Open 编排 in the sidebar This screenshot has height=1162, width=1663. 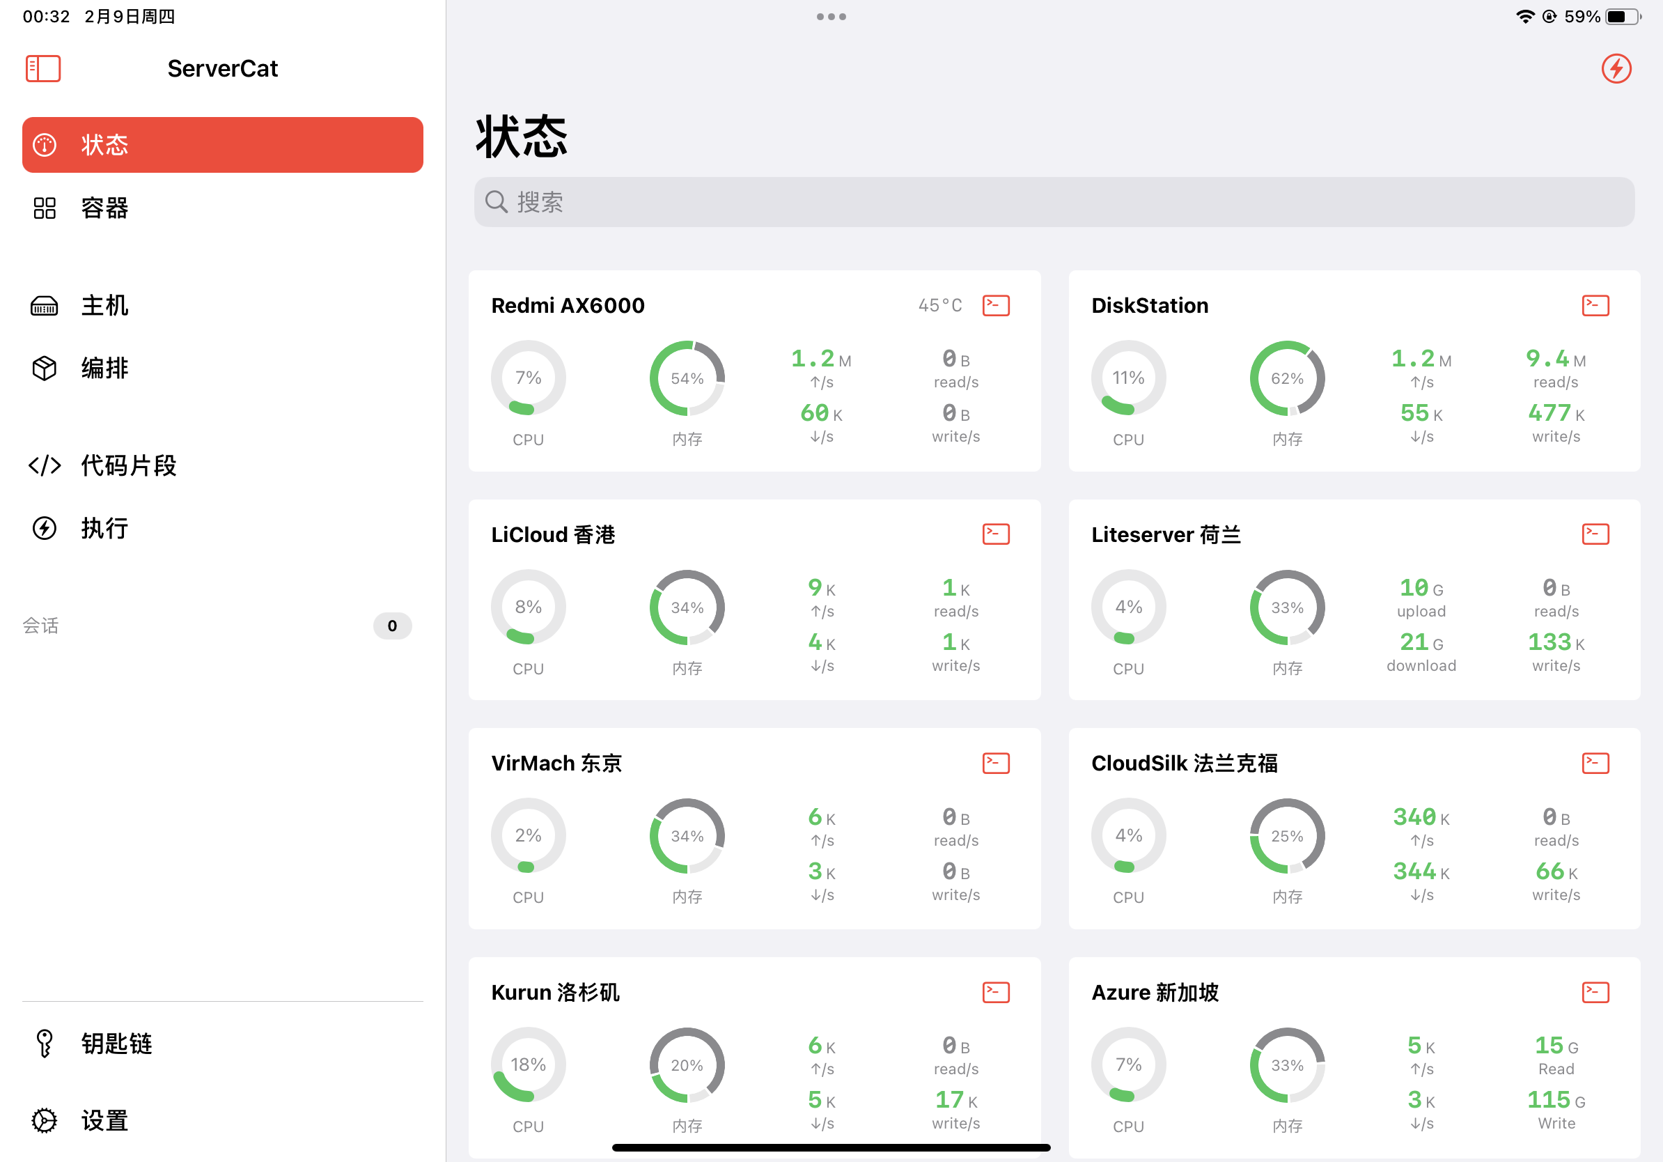tap(105, 368)
